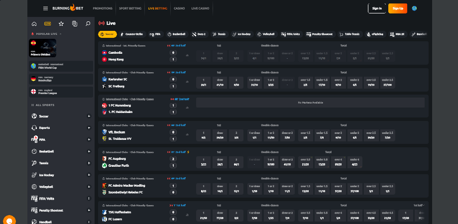This screenshot has width=458, height=224.
Task: Show statistics for Cambodia vs Hong Kong
Action: click(187, 56)
